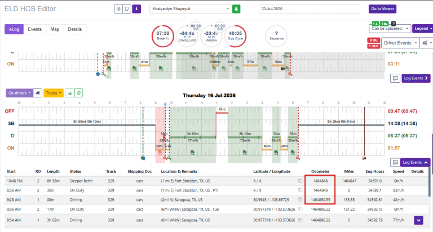Click the truck icon beside Co-drivers
Screen dimensions: 433x232
coord(38,93)
